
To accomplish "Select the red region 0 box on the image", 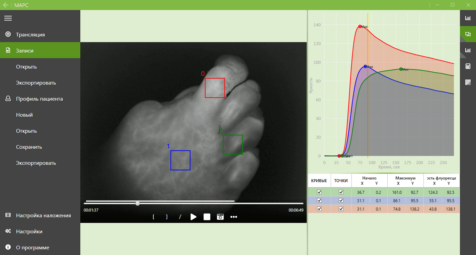I will (x=215, y=88).
